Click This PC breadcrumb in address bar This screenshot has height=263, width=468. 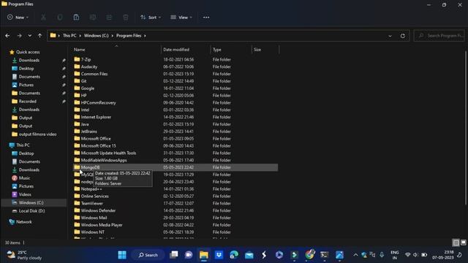69,36
